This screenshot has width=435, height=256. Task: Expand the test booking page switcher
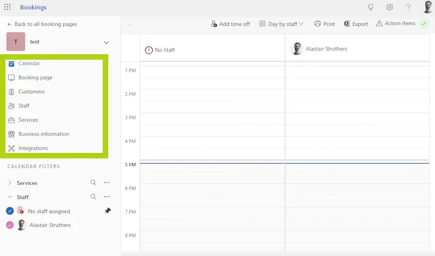pyautogui.click(x=106, y=42)
